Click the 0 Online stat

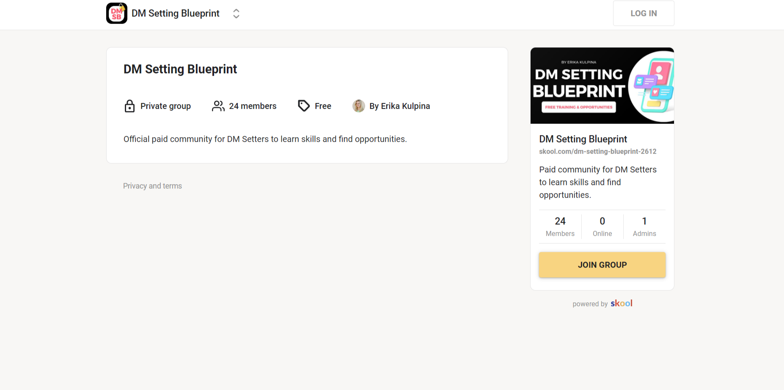click(x=602, y=227)
